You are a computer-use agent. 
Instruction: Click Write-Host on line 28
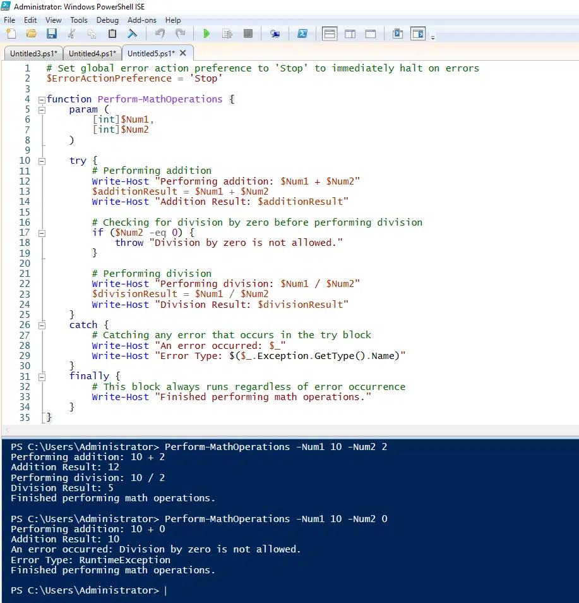(120, 346)
